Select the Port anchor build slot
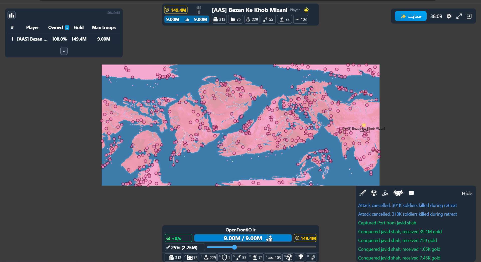The image size is (481, 262). tap(208, 257)
